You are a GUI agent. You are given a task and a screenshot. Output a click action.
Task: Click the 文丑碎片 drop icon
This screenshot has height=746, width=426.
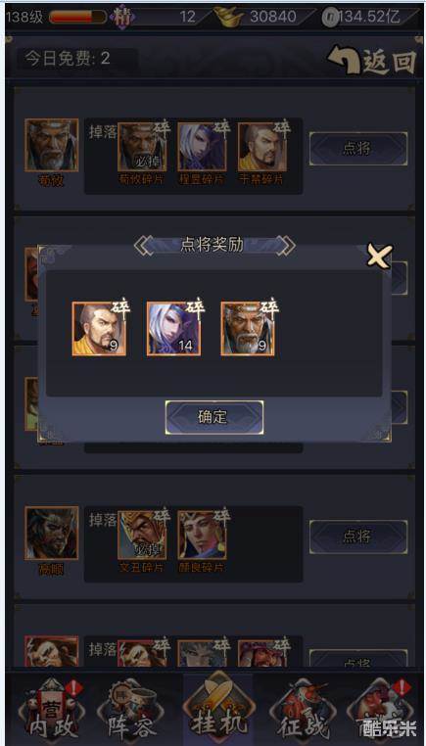tap(142, 535)
